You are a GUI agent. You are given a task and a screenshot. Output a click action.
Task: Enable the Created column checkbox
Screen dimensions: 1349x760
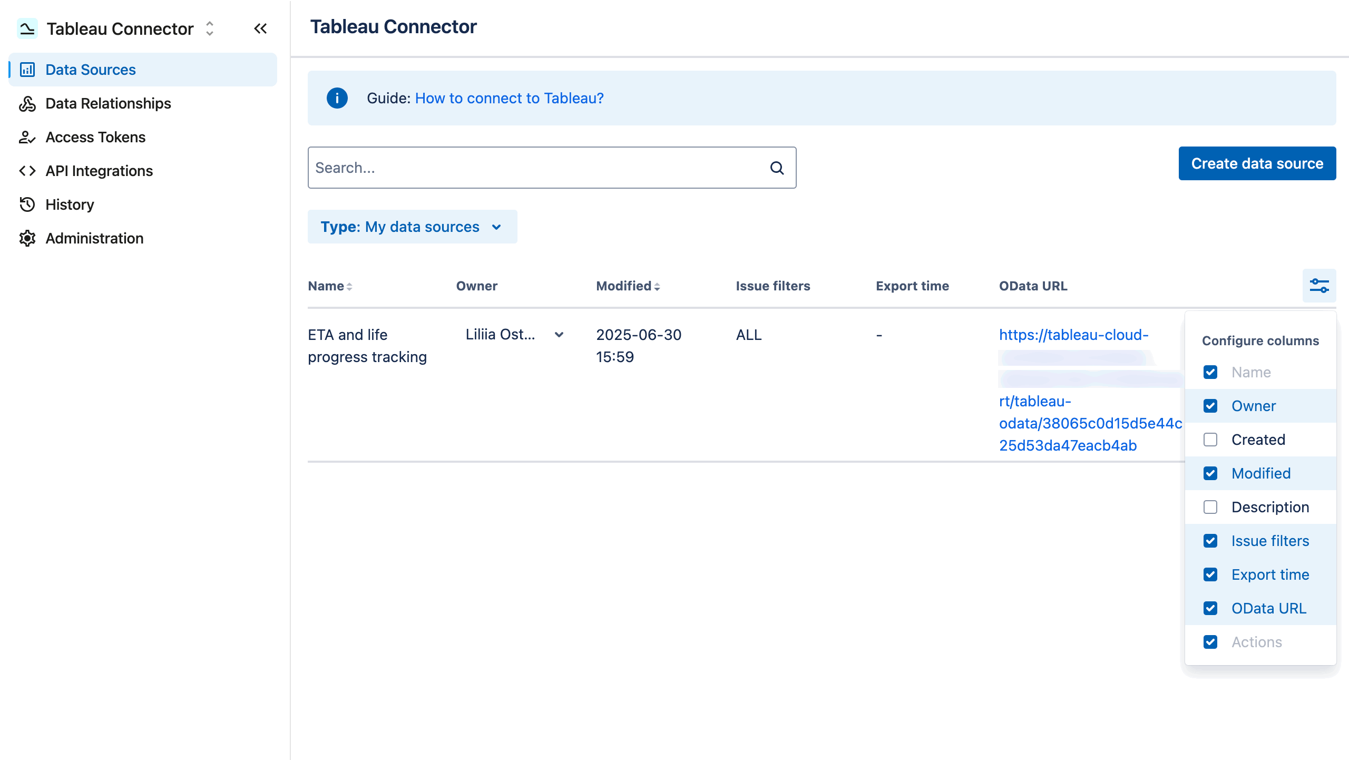[1210, 440]
